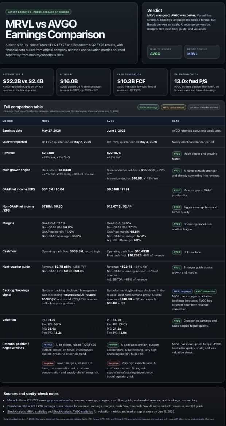Click the AVGO conversion badge
Image resolution: width=226 pixels, height=426 pixels.
206,291
